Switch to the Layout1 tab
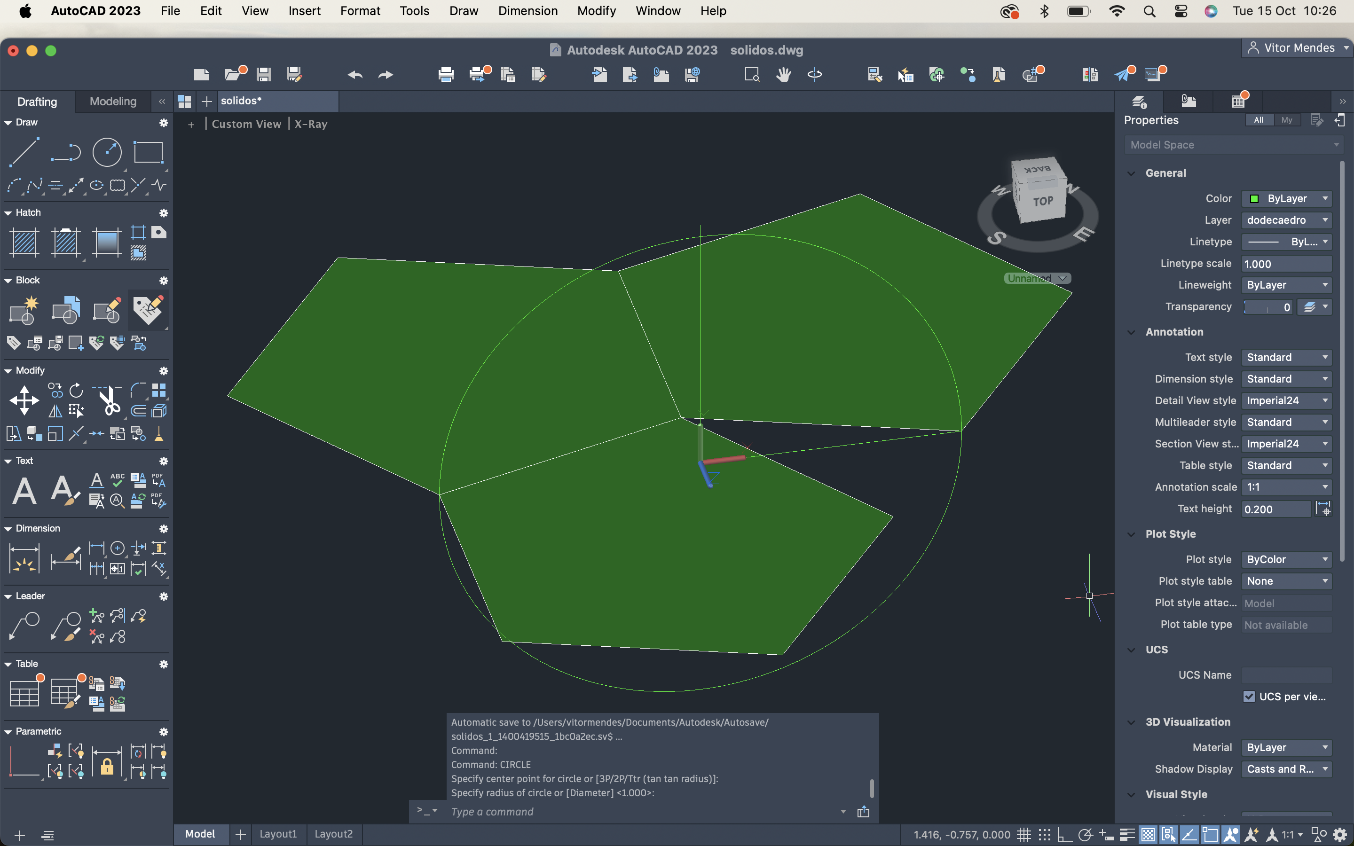The image size is (1354, 846). 277,834
